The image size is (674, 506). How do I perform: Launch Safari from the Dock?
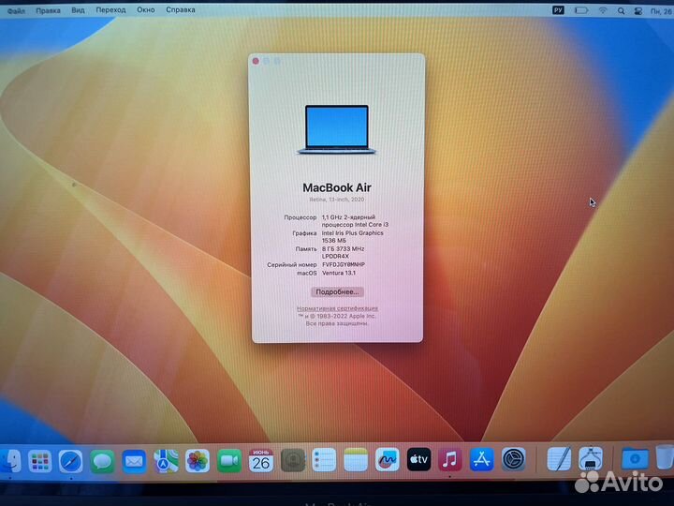click(x=71, y=461)
